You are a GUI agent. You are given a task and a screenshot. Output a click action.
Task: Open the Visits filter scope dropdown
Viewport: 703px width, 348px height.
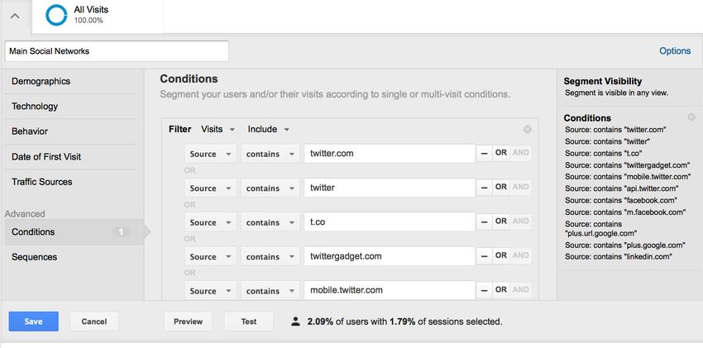coord(218,130)
